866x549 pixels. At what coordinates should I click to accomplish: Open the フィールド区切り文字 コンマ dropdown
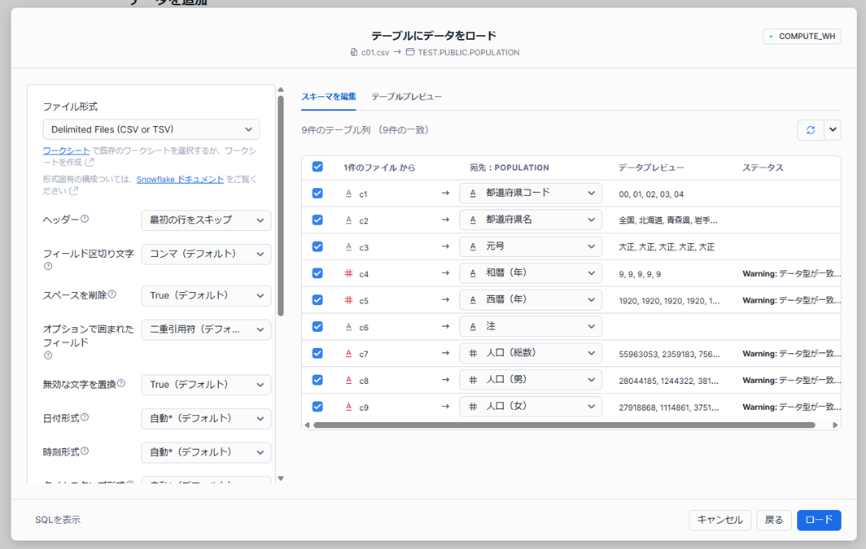point(206,255)
